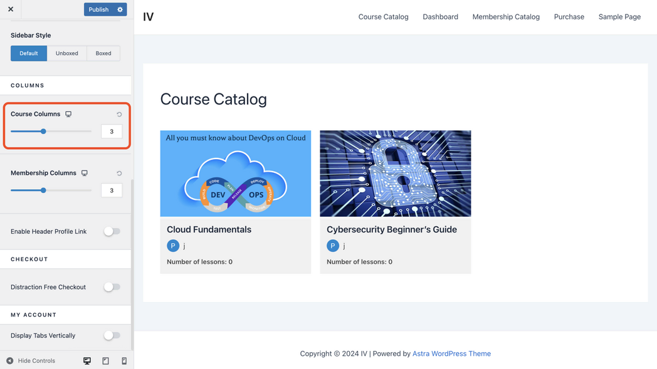
Task: Open Publish settings gear
Action: tap(120, 9)
